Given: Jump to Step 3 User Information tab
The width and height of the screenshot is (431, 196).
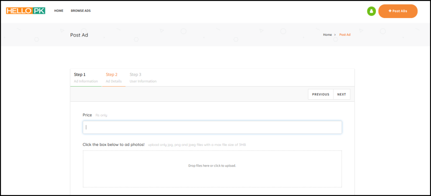Looking at the screenshot, I should 143,77.
